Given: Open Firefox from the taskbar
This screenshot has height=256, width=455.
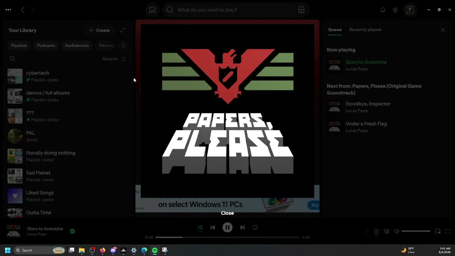Looking at the screenshot, I should click(x=103, y=250).
